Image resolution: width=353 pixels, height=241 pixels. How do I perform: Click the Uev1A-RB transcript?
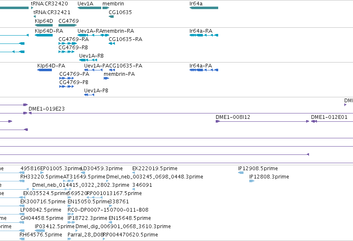pyautogui.click(x=88, y=60)
